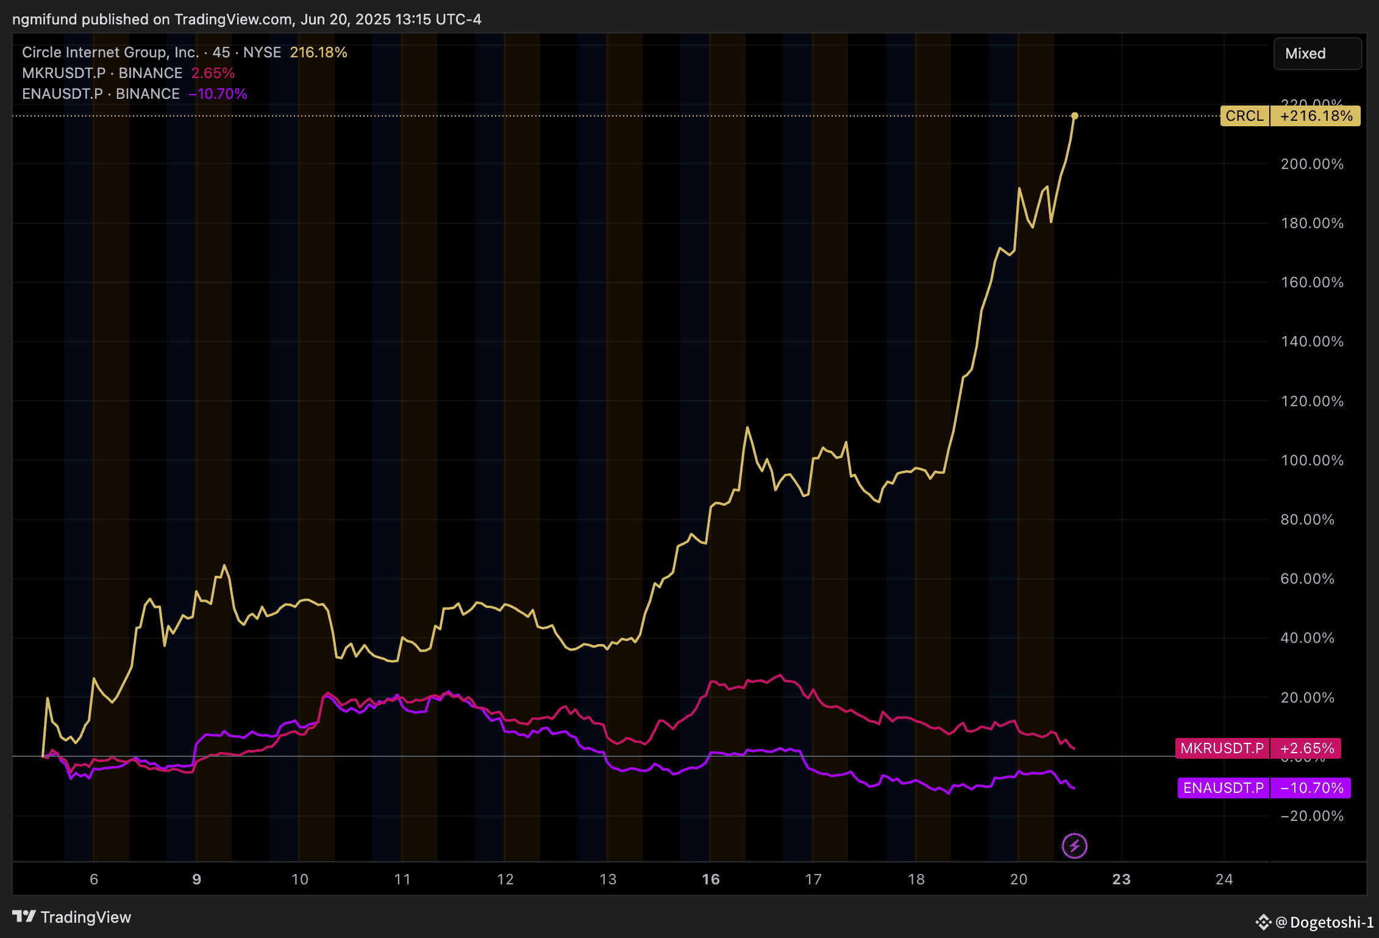Click the +216.18% yellow price tag
The width and height of the screenshot is (1379, 938).
(1316, 116)
